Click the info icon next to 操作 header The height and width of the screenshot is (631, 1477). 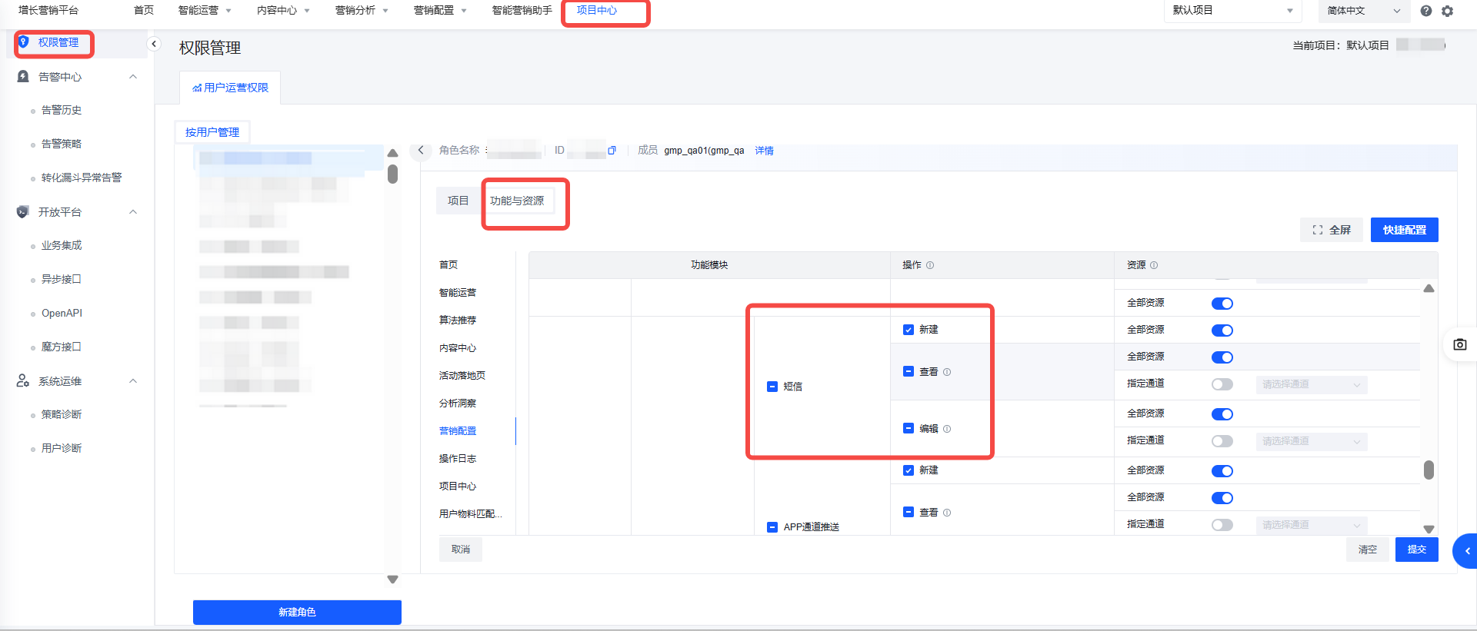[930, 265]
